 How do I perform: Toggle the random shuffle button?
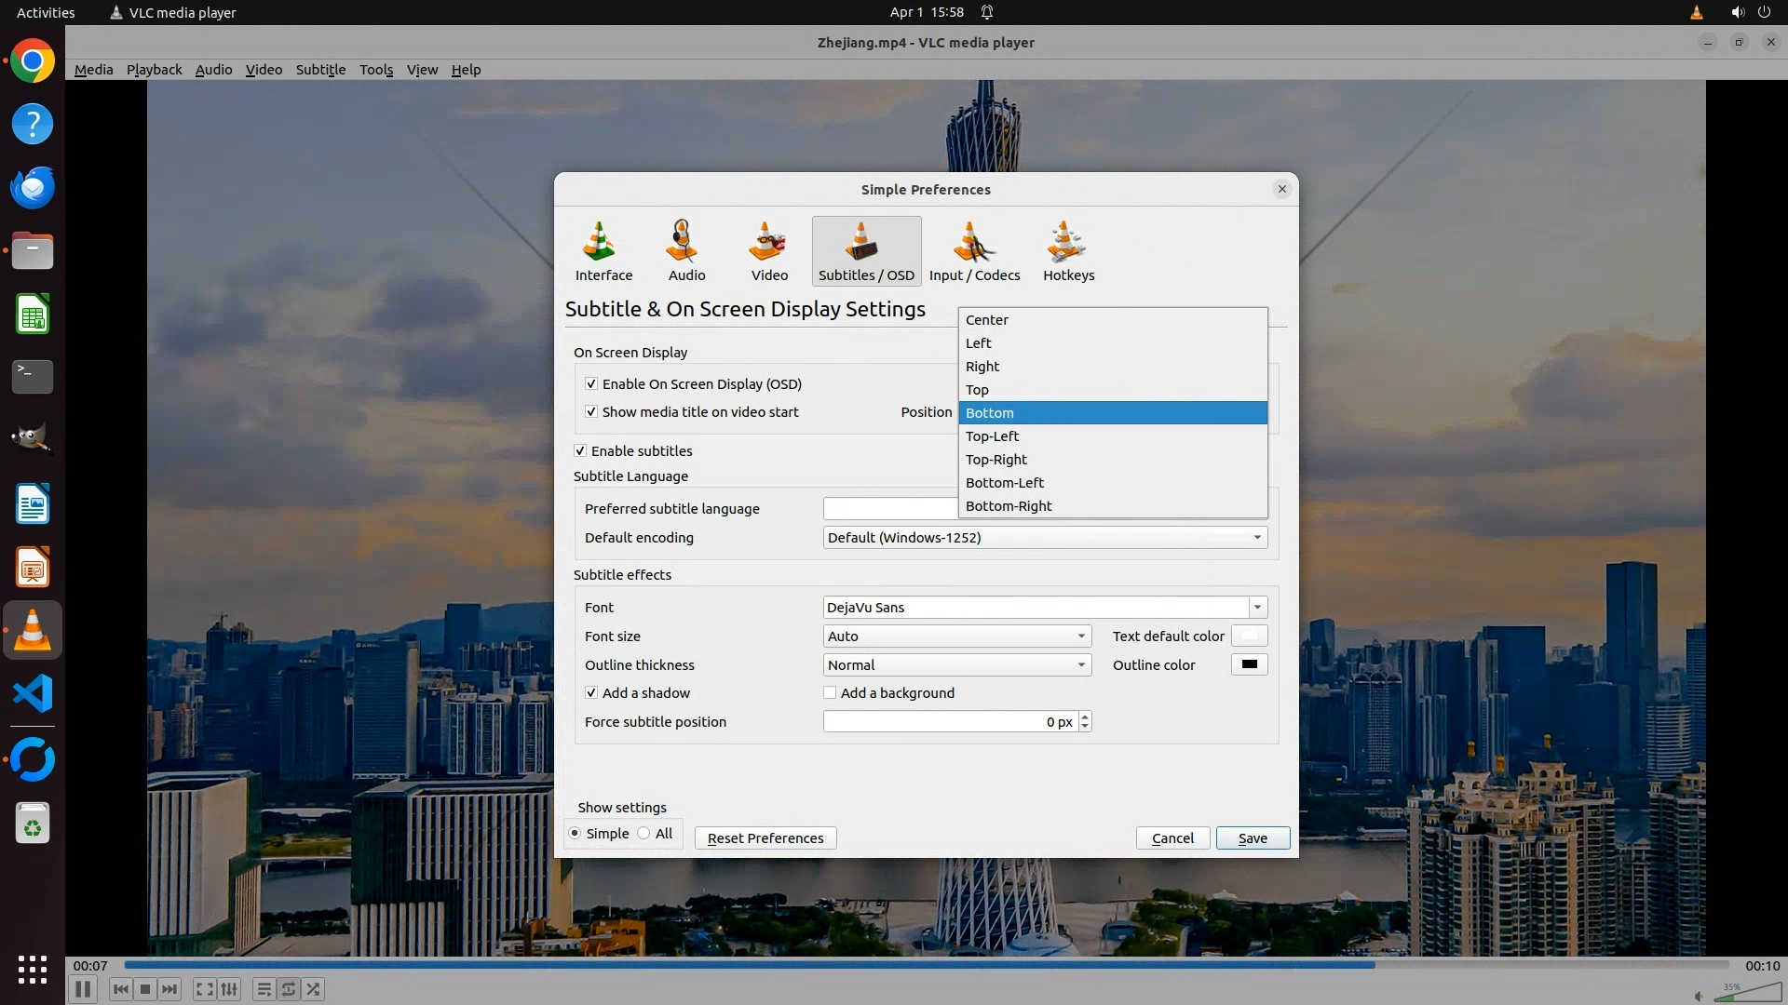[x=314, y=989]
